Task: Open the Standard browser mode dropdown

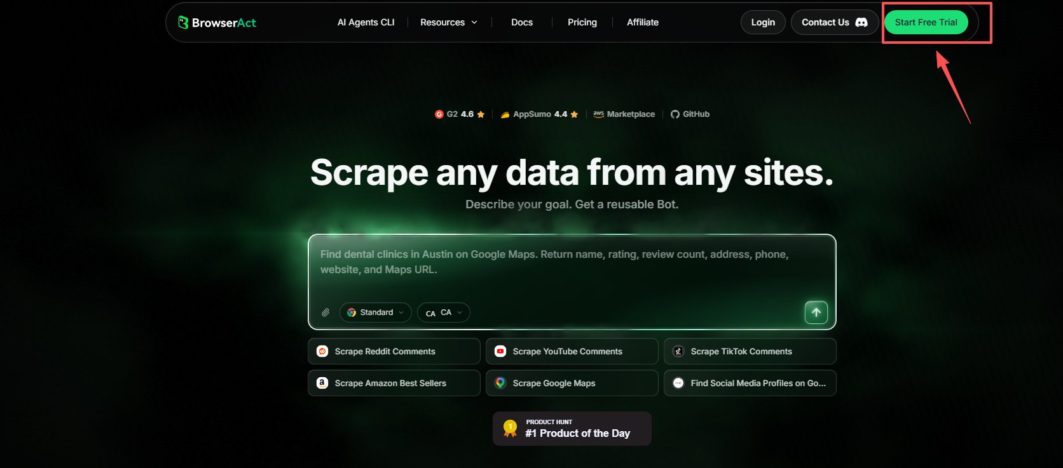Action: click(375, 312)
